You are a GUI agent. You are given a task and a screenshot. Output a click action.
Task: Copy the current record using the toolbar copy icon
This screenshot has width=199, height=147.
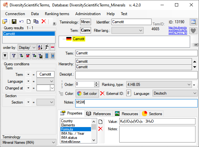36,22
